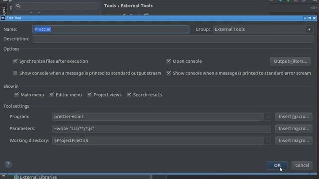Click the Program field with prettier-eslint

(x=158, y=117)
